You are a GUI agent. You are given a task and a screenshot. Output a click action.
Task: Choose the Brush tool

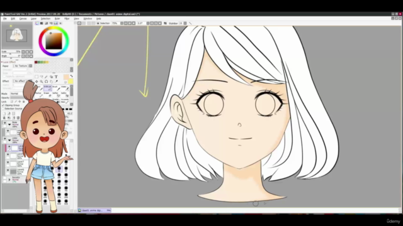point(57,88)
